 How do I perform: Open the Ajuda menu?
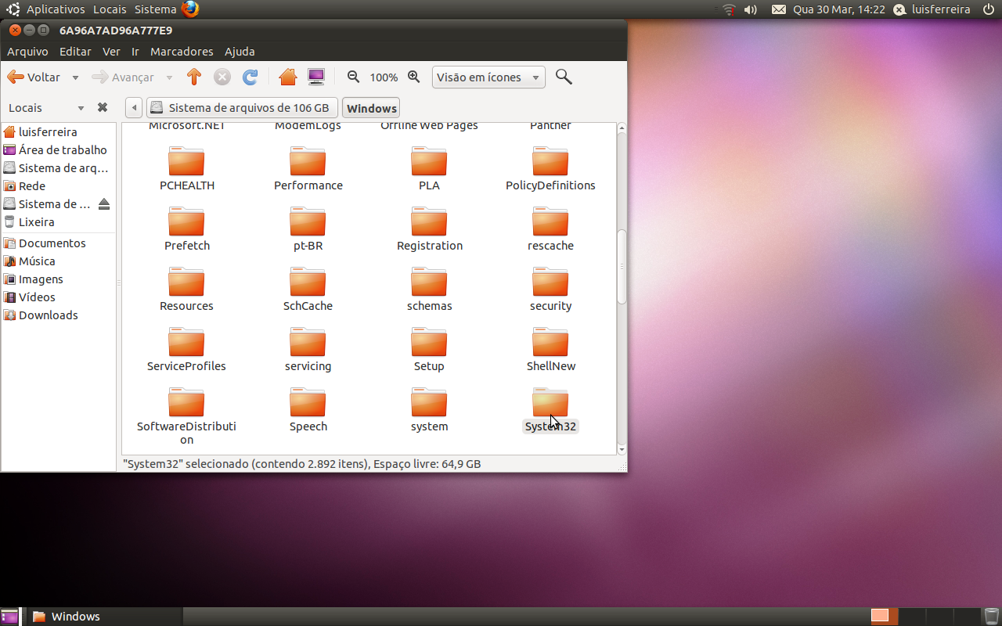point(240,52)
